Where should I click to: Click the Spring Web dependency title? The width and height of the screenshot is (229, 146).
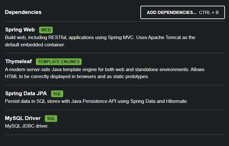[x=20, y=30]
